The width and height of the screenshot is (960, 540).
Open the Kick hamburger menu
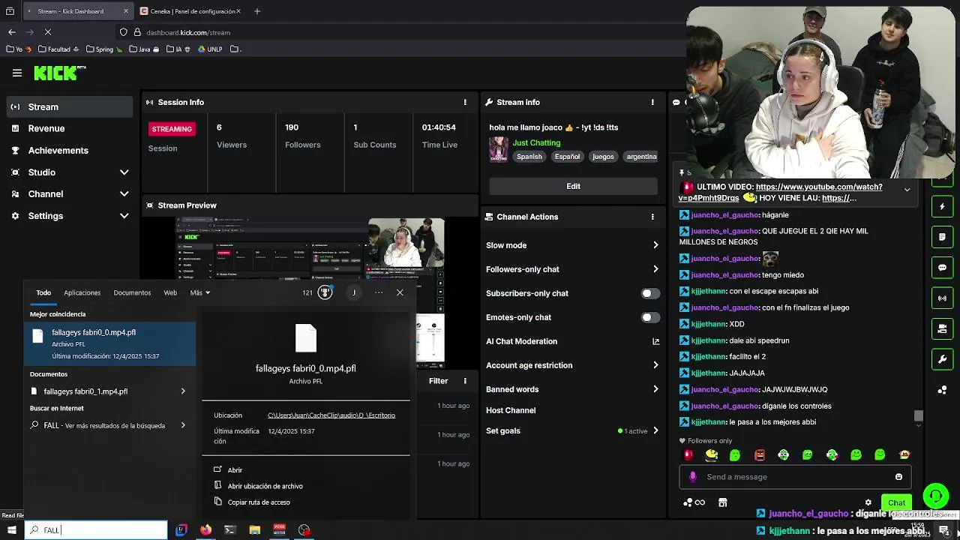16,73
